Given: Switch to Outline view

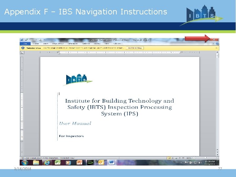Looking at the screenshot, I should [180, 158].
